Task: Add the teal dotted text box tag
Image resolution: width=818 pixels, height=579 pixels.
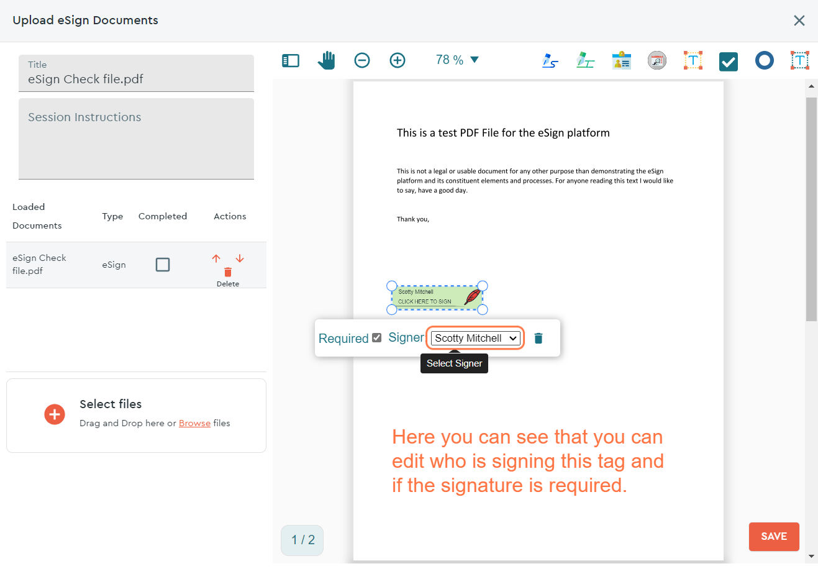Action: click(x=800, y=60)
